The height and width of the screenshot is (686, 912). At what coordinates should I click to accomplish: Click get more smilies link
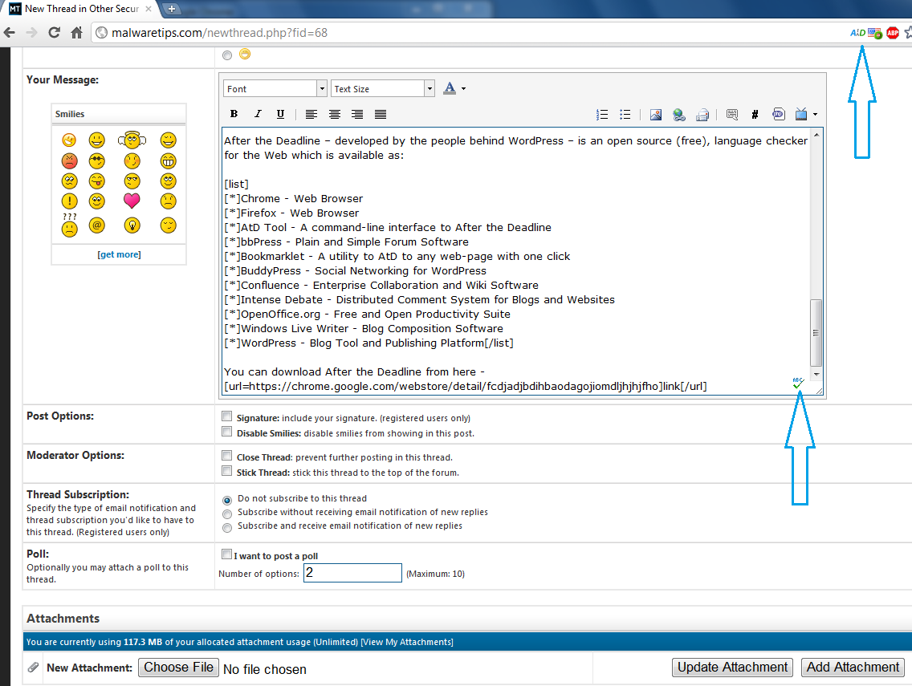[x=119, y=254]
